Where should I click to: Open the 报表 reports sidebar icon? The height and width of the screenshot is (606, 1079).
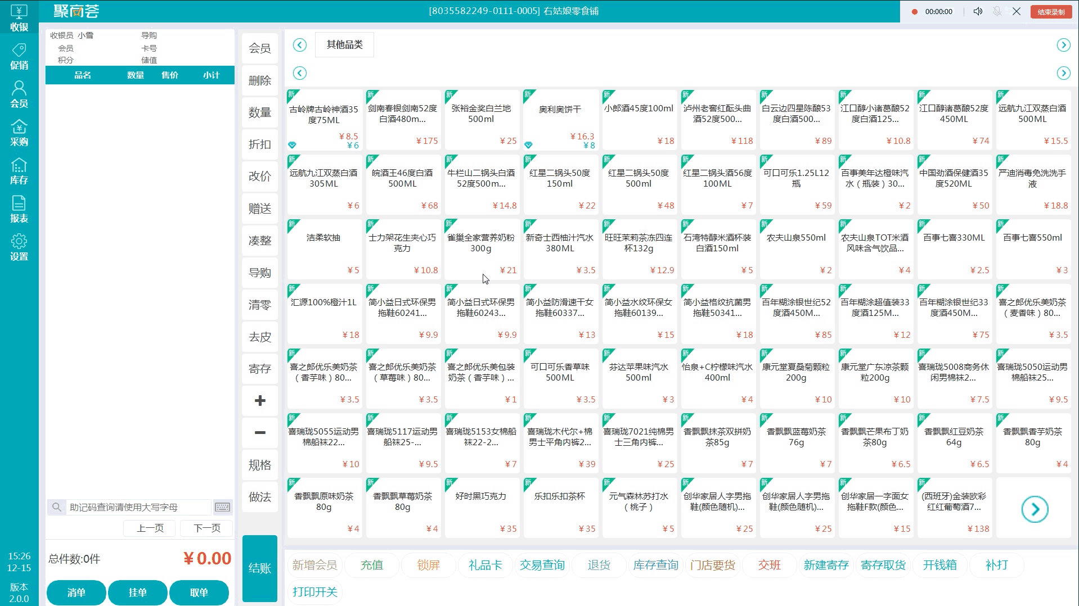[19, 209]
